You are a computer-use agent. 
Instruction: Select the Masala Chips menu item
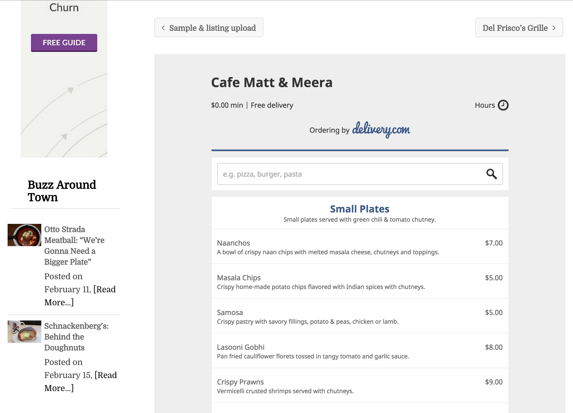[360, 281]
